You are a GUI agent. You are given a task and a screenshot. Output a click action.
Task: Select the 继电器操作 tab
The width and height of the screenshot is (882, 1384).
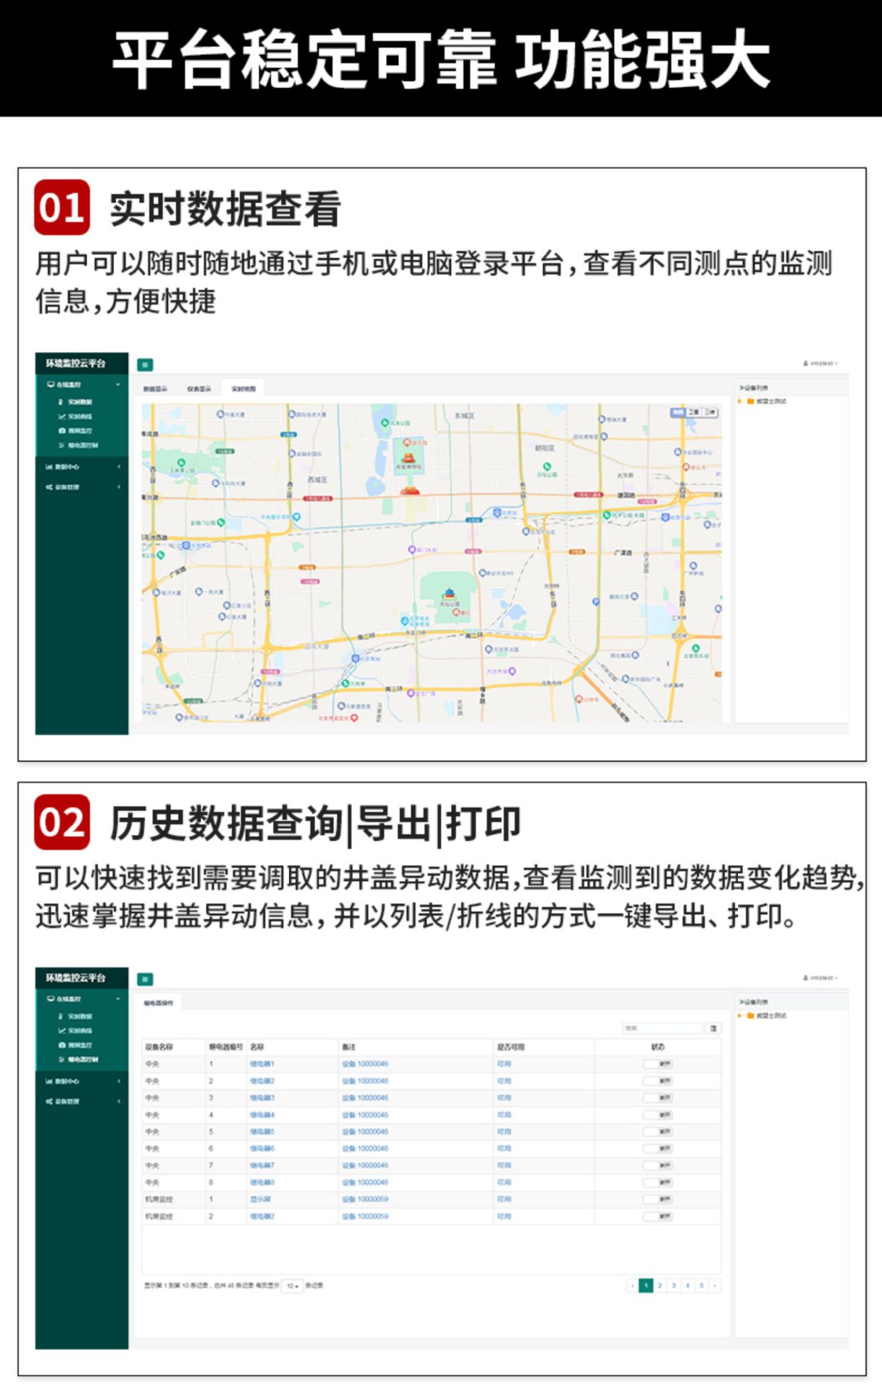pos(158,1003)
